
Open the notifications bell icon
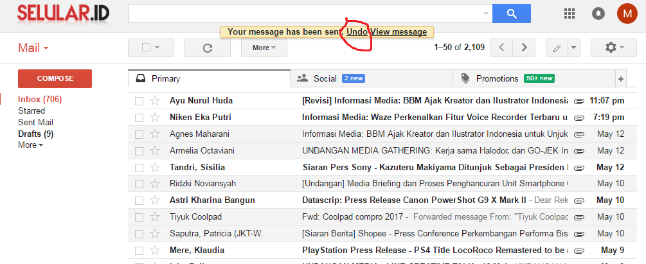tap(598, 13)
